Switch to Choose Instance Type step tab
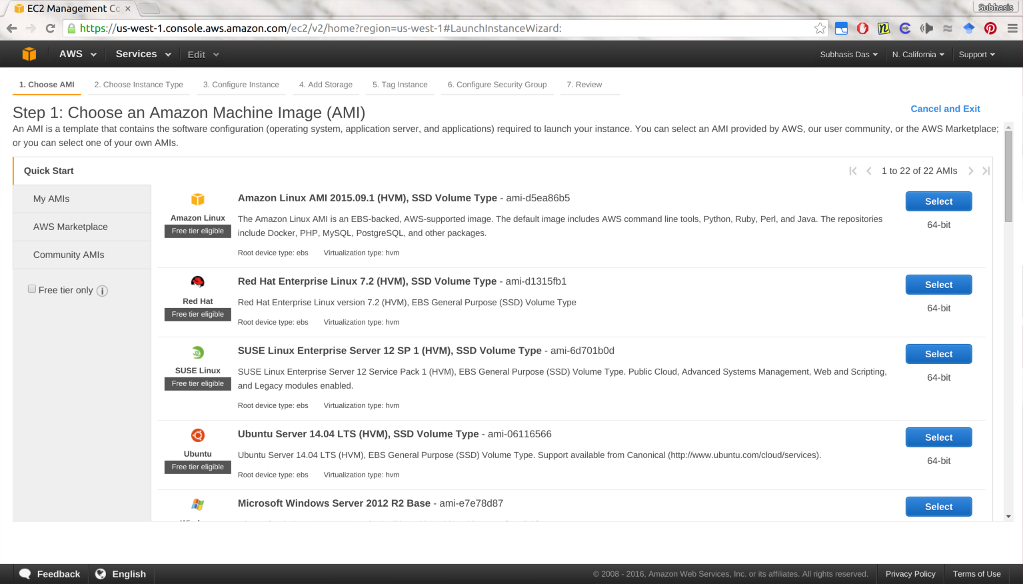This screenshot has width=1023, height=584. tap(139, 85)
